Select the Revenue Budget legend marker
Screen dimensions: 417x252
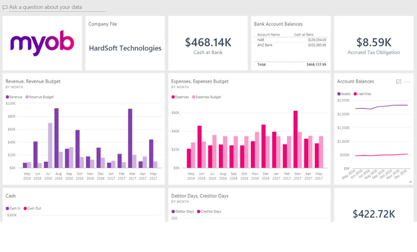click(27, 97)
